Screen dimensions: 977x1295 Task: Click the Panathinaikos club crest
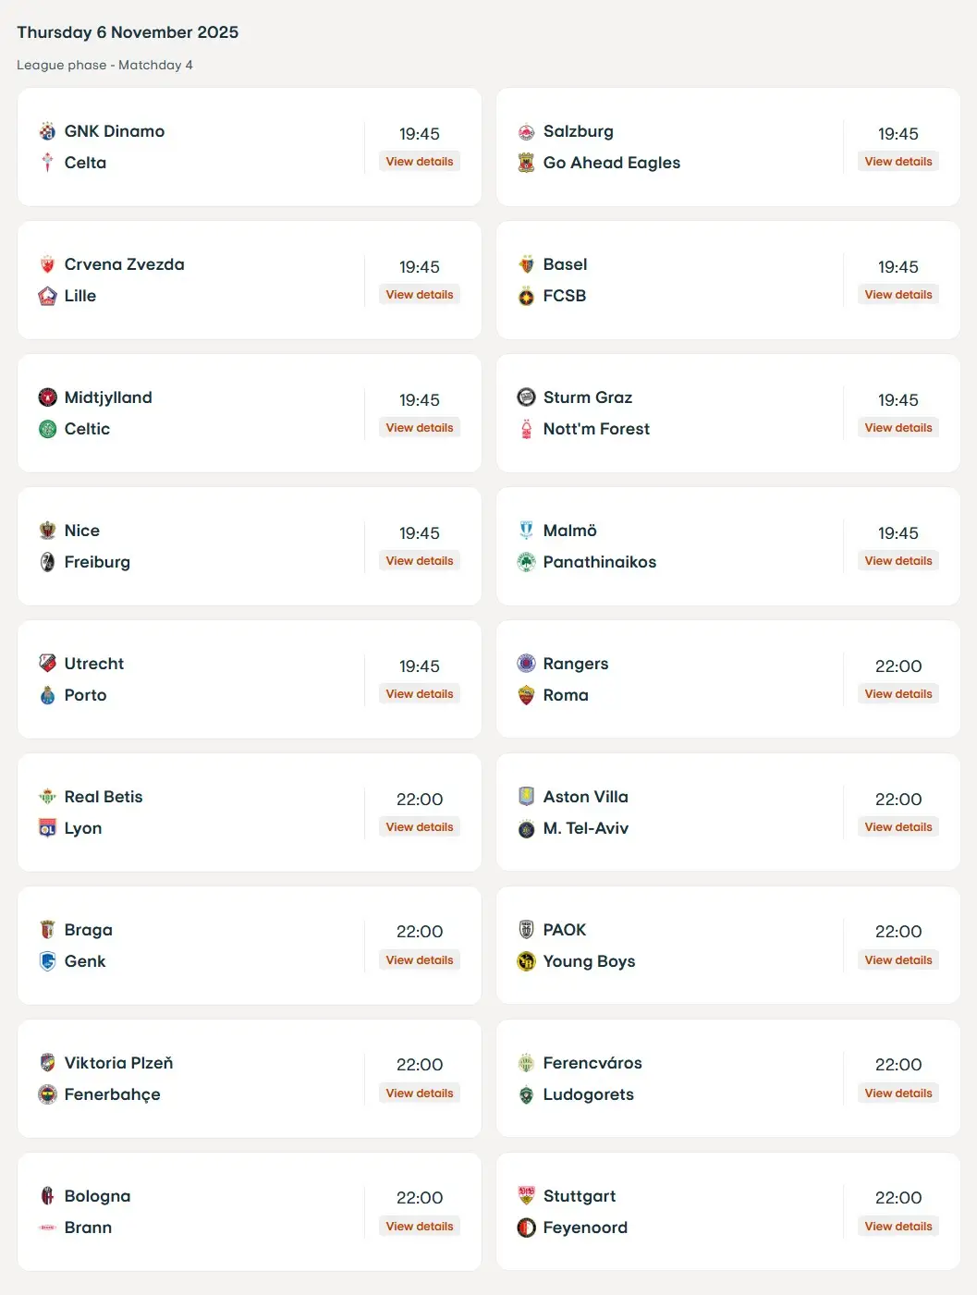[x=526, y=562]
